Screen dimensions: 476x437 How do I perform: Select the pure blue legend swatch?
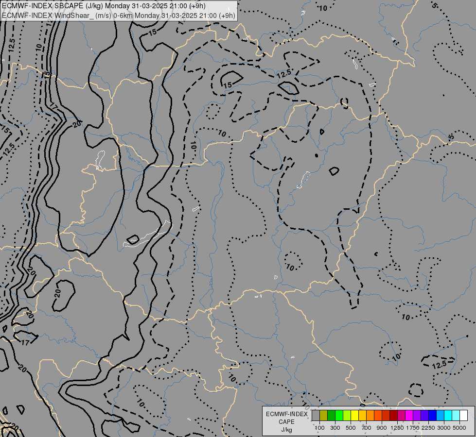click(x=433, y=415)
